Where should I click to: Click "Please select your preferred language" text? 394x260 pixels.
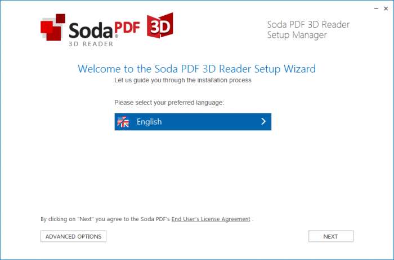tap(169, 103)
